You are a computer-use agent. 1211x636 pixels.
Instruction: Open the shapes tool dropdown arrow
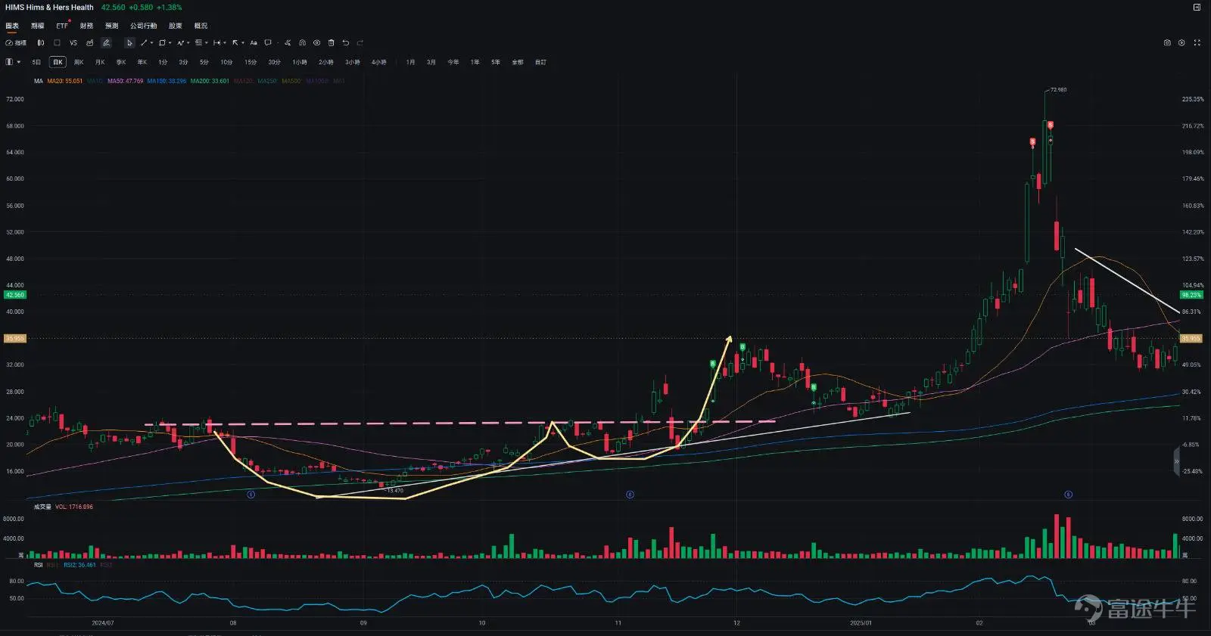tap(170, 43)
